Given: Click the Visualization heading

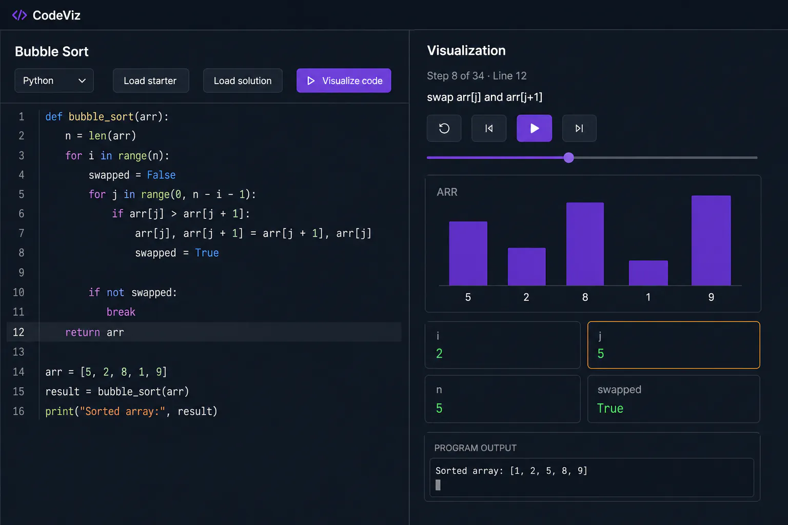Looking at the screenshot, I should click(466, 50).
